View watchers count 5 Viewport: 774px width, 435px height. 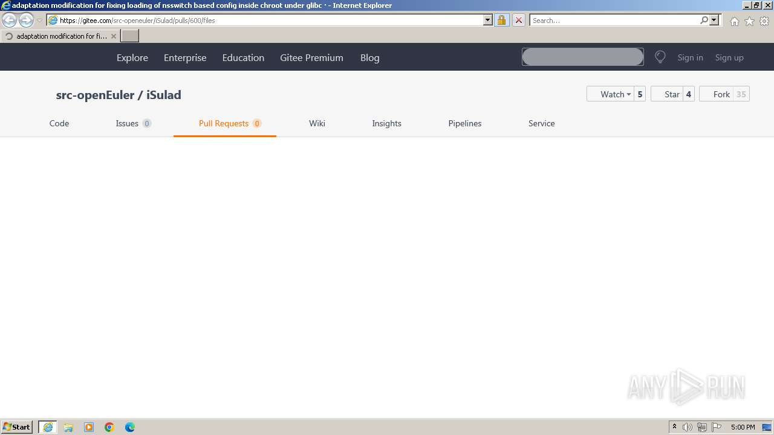[x=640, y=94]
